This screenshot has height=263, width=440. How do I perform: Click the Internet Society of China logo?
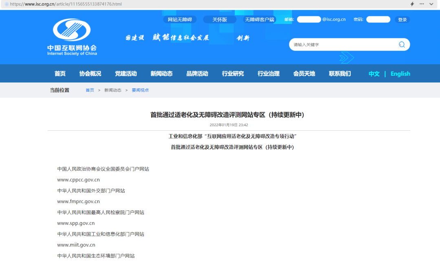pos(71,37)
